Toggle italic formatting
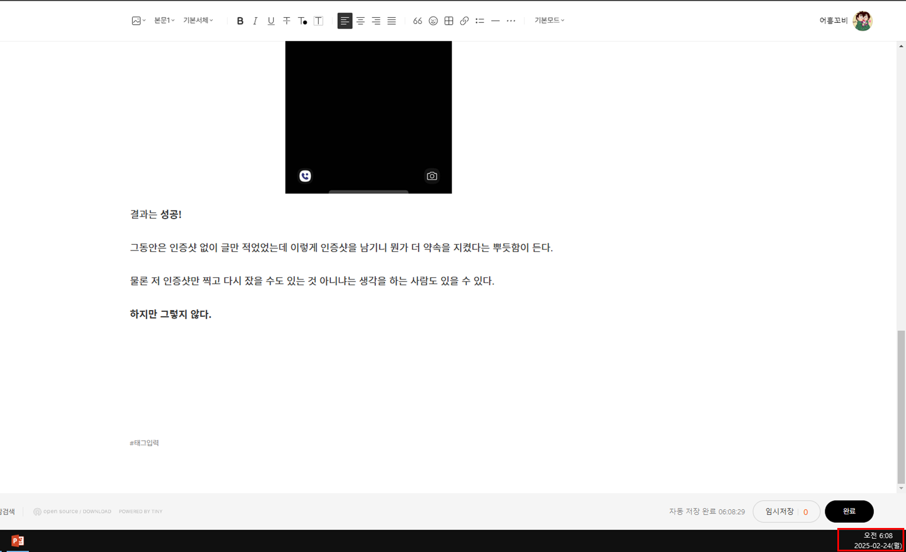The height and width of the screenshot is (552, 906). click(x=255, y=21)
